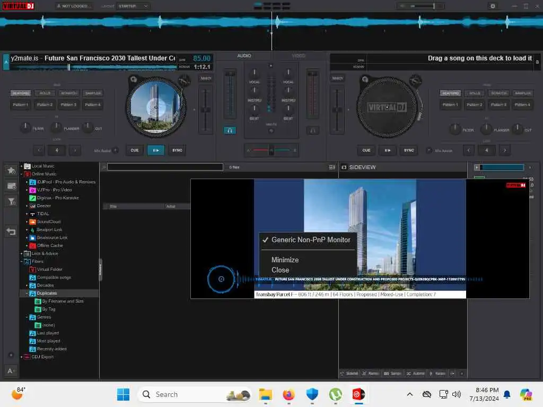Open TIDAL online music source

[x=43, y=214]
